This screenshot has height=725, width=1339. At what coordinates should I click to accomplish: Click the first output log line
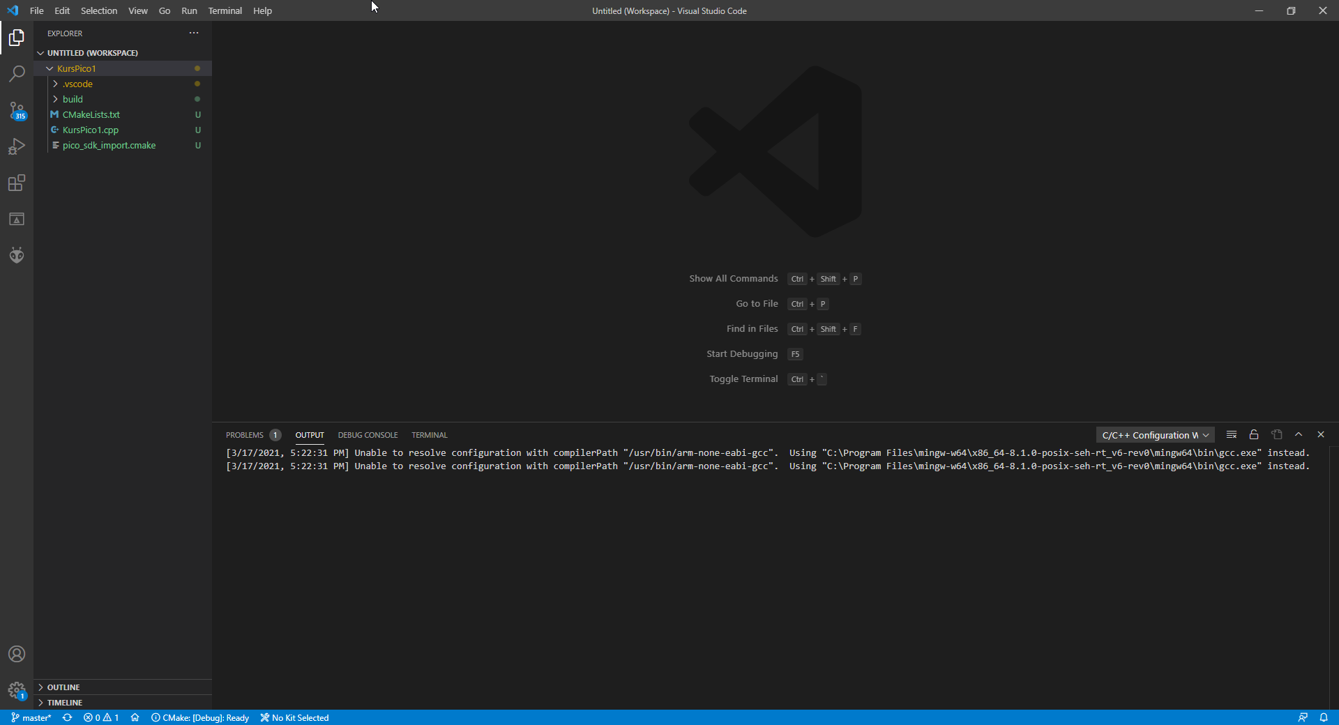(x=768, y=452)
